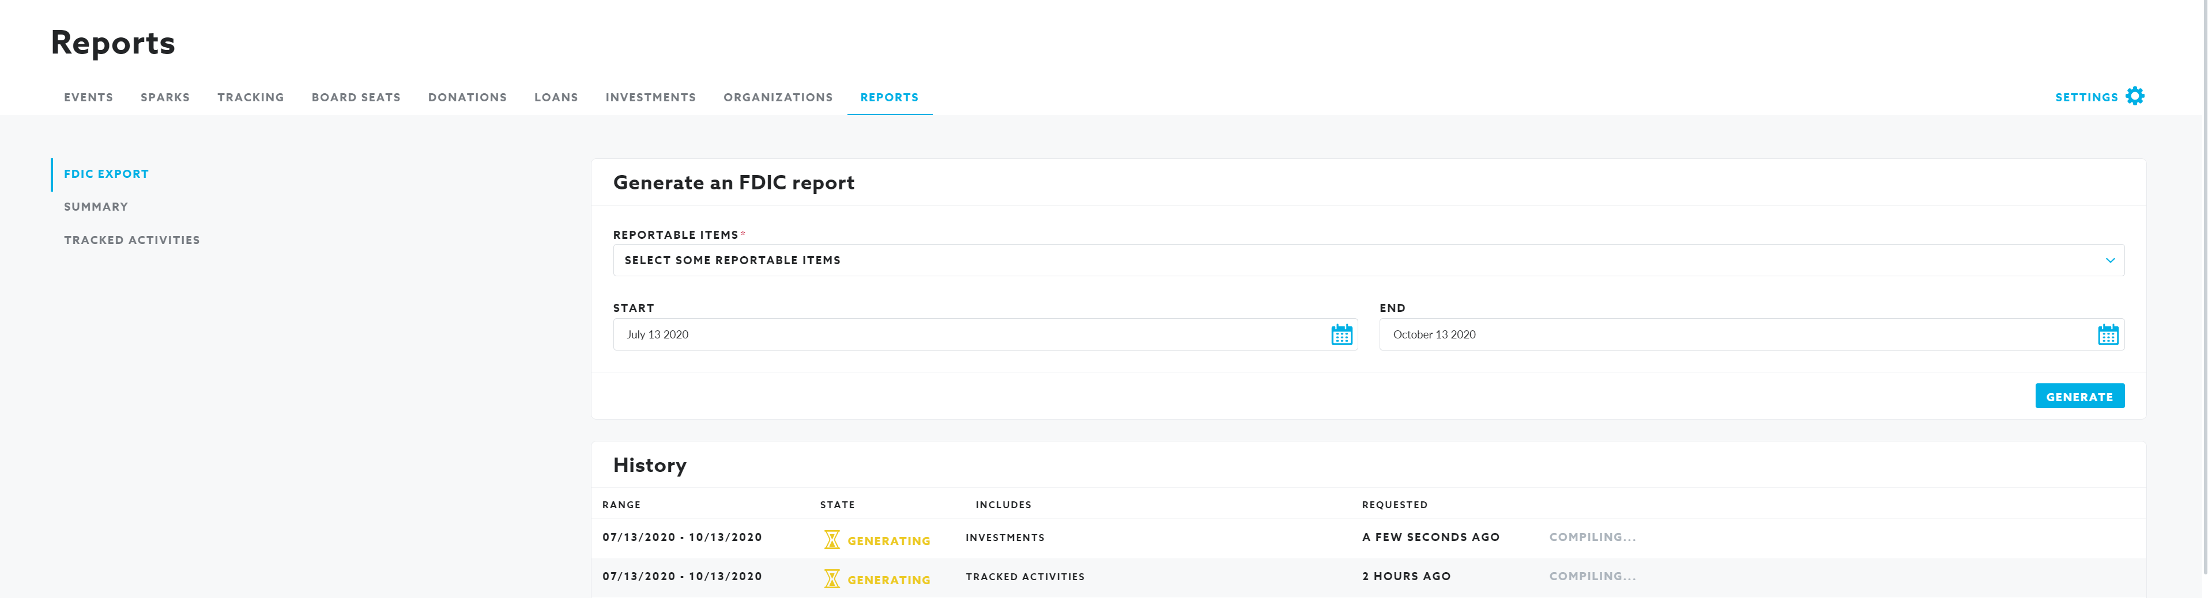2208x598 pixels.
Task: Open the Loans tab
Action: (555, 97)
